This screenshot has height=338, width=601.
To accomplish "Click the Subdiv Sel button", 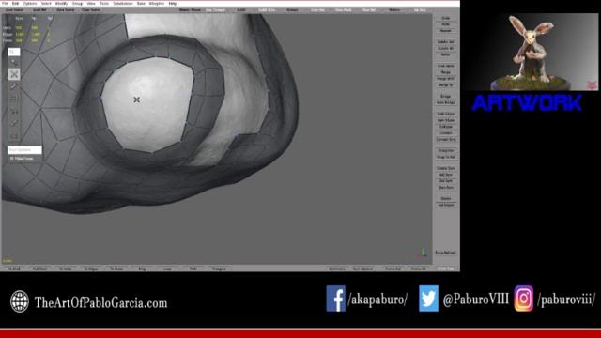I will tap(446, 41).
